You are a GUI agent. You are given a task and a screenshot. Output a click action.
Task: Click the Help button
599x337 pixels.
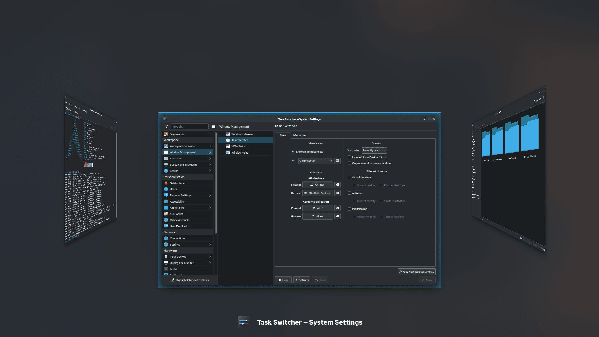[283, 280]
